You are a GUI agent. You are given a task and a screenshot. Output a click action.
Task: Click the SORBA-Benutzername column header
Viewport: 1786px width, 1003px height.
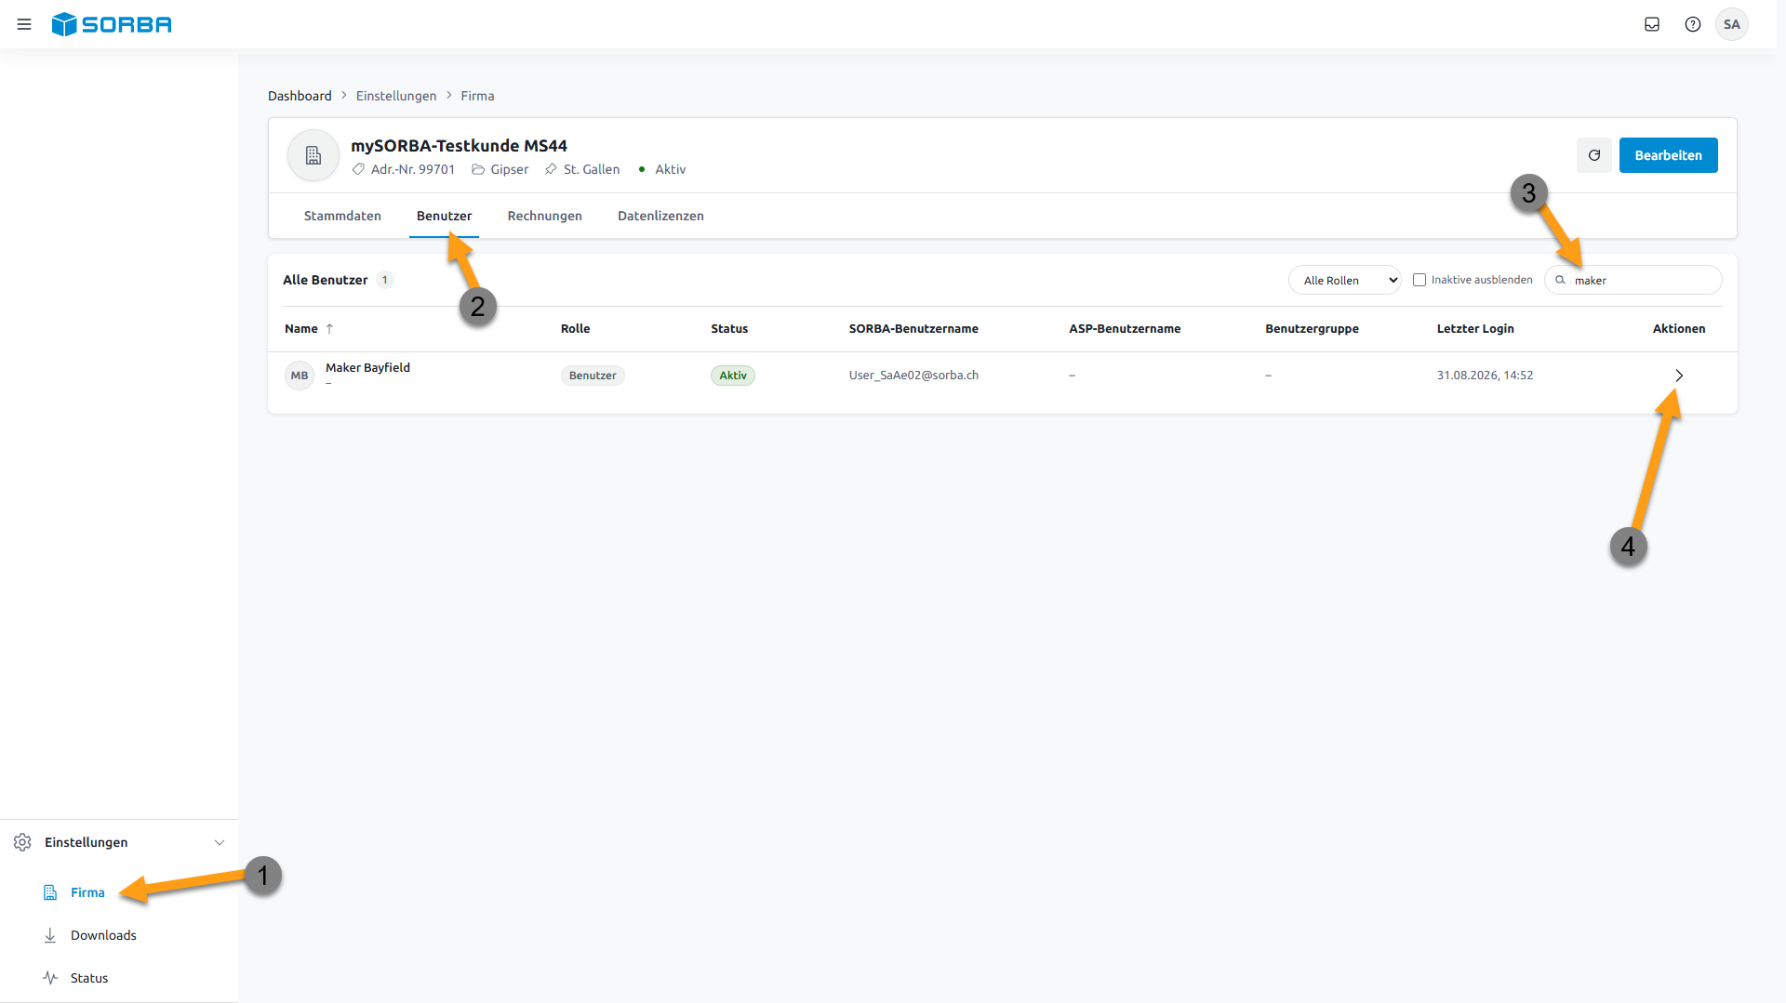(x=913, y=329)
